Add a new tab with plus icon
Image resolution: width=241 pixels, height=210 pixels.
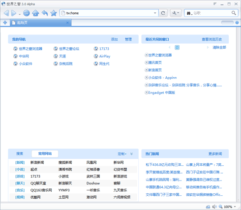click(x=5, y=23)
